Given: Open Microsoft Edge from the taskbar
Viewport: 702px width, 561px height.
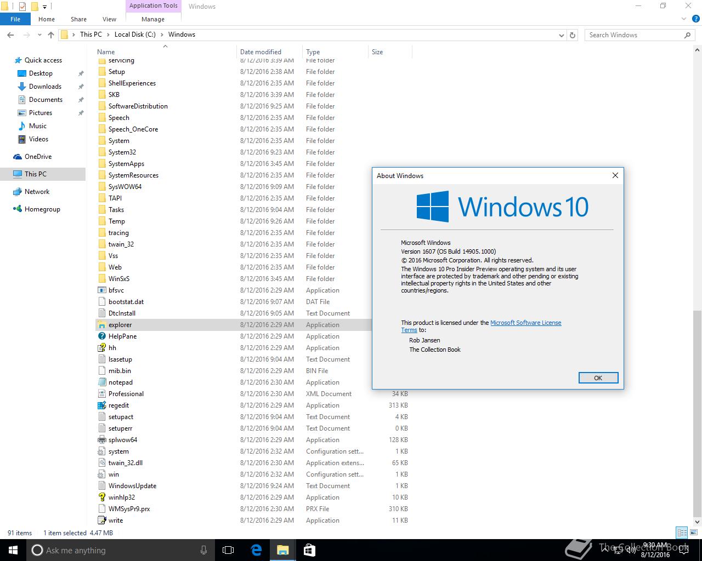Looking at the screenshot, I should [x=256, y=550].
